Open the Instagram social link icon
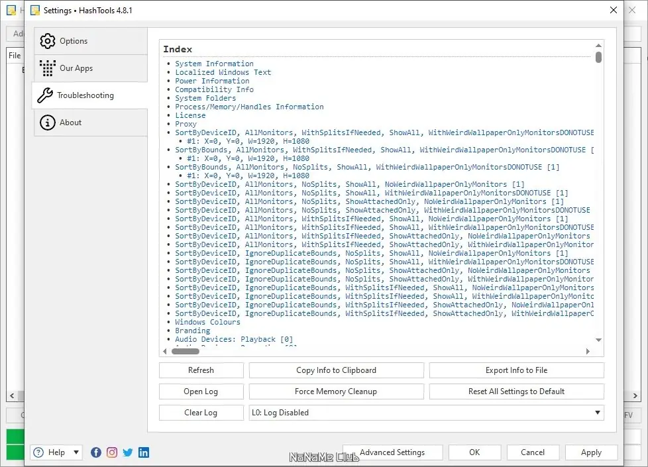The image size is (648, 467). 112,452
